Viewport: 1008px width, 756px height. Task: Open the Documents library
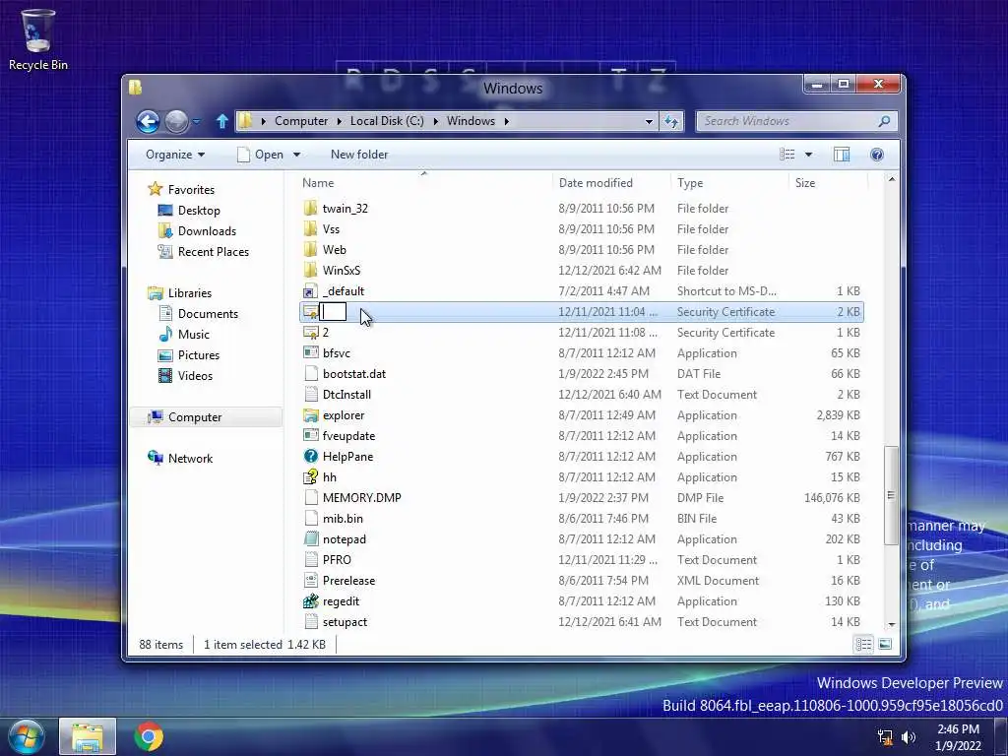click(x=208, y=314)
